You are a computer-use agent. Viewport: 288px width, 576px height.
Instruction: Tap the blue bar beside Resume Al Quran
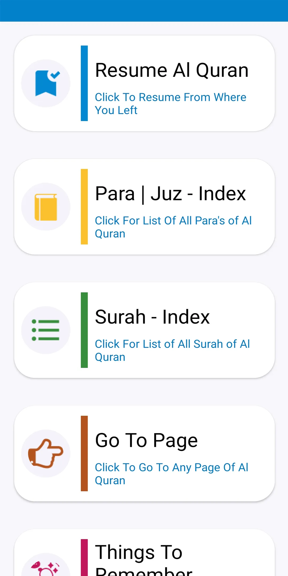(84, 83)
